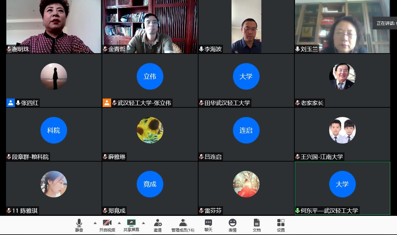Expand the arrow beside 静音
This screenshot has width=397, height=235.
point(95,223)
